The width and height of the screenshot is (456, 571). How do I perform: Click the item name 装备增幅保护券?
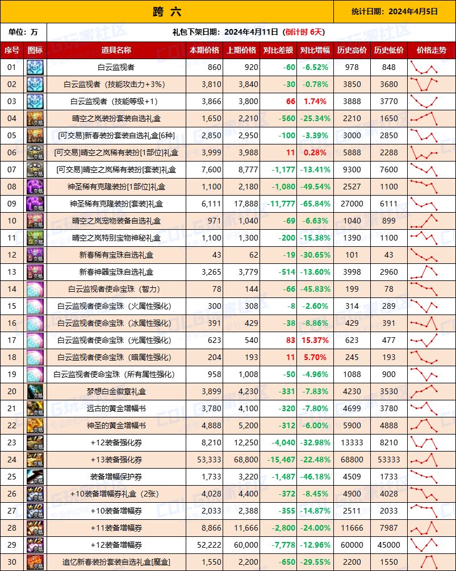[116, 477]
